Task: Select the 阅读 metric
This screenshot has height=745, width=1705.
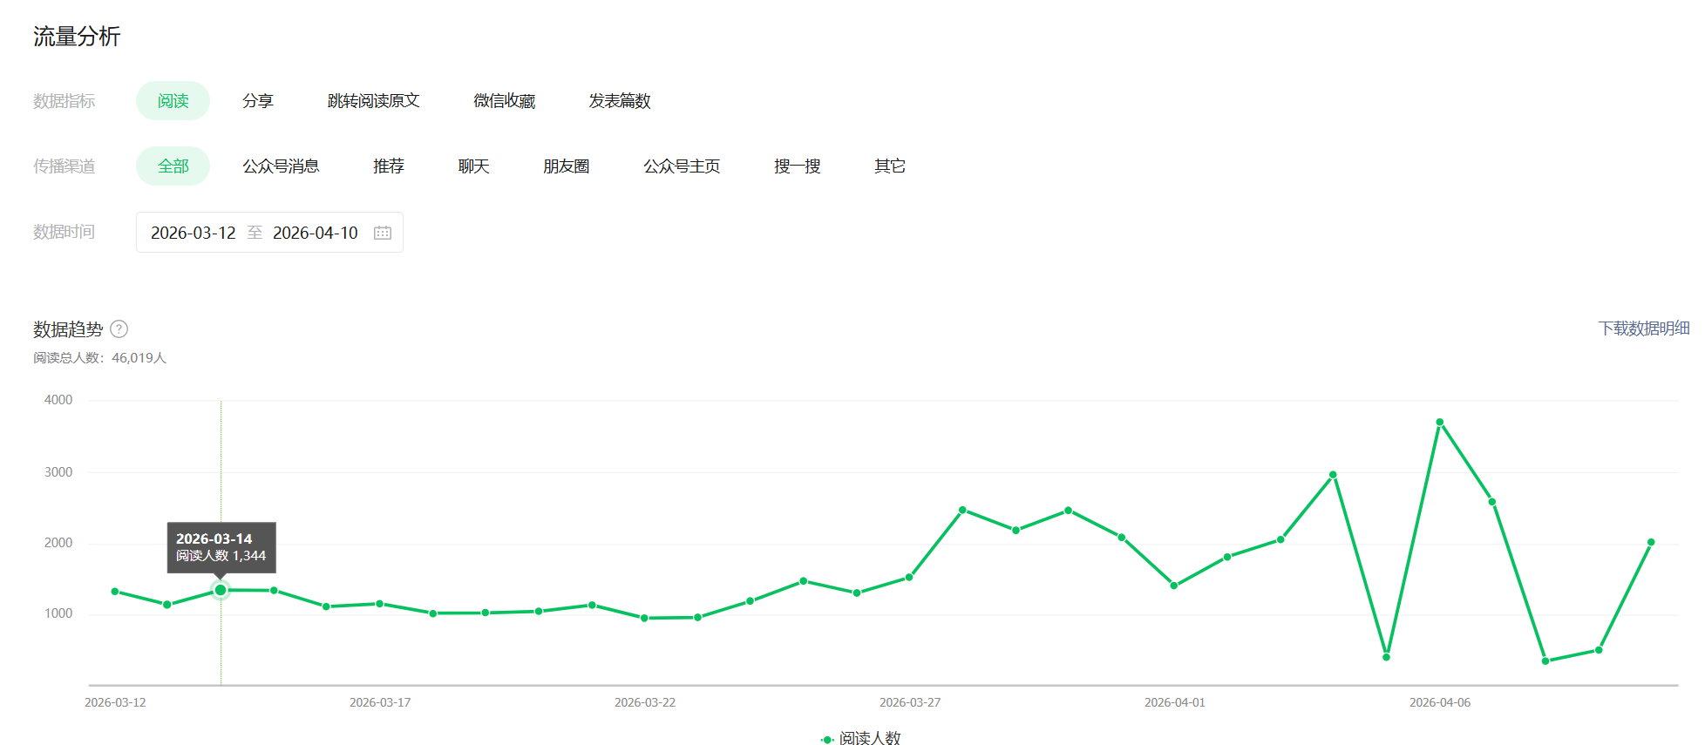Action: 173,101
